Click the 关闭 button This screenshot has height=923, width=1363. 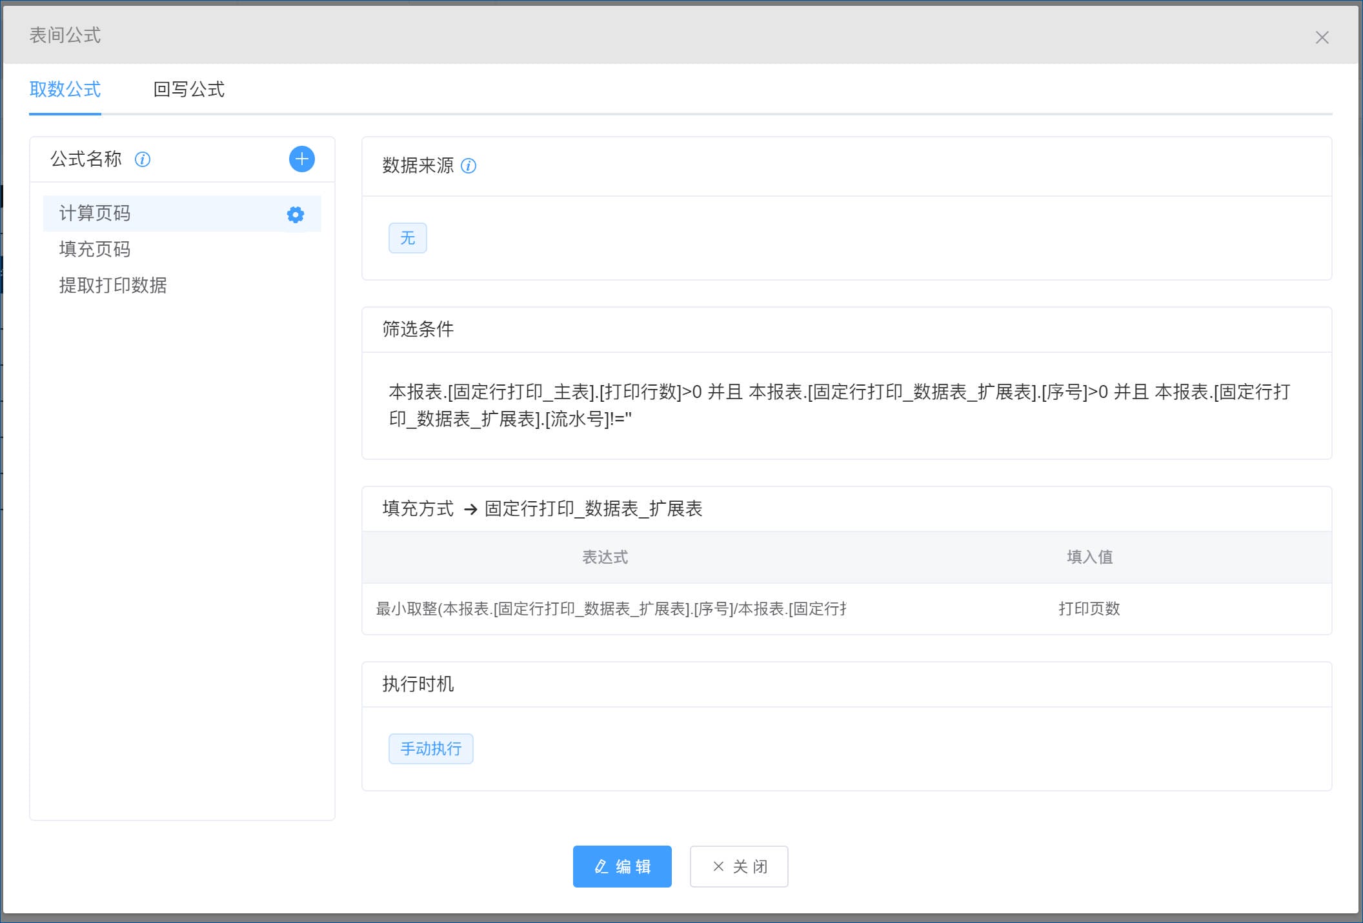(739, 866)
